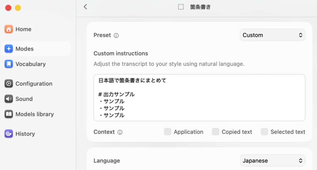The height and width of the screenshot is (170, 317).
Task: Open the Configuration sidebar label
Action: (34, 84)
